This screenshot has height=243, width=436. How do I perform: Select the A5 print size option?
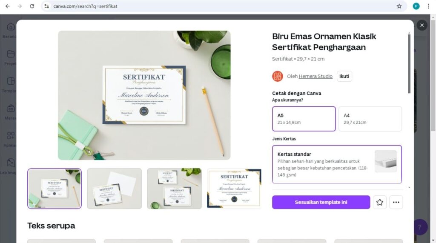[x=304, y=119]
